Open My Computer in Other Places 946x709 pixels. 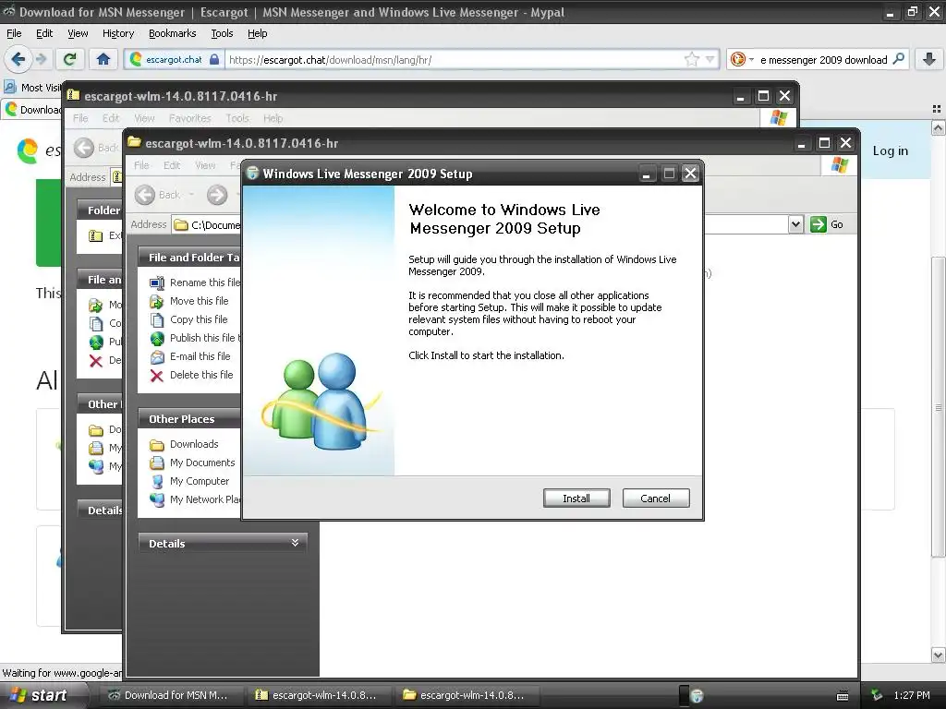coord(200,481)
